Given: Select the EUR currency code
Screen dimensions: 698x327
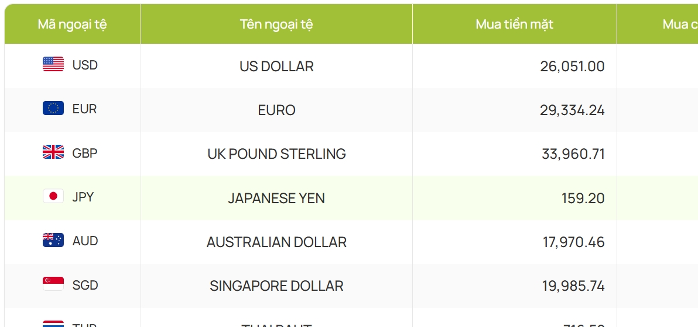Looking at the screenshot, I should pos(84,109).
